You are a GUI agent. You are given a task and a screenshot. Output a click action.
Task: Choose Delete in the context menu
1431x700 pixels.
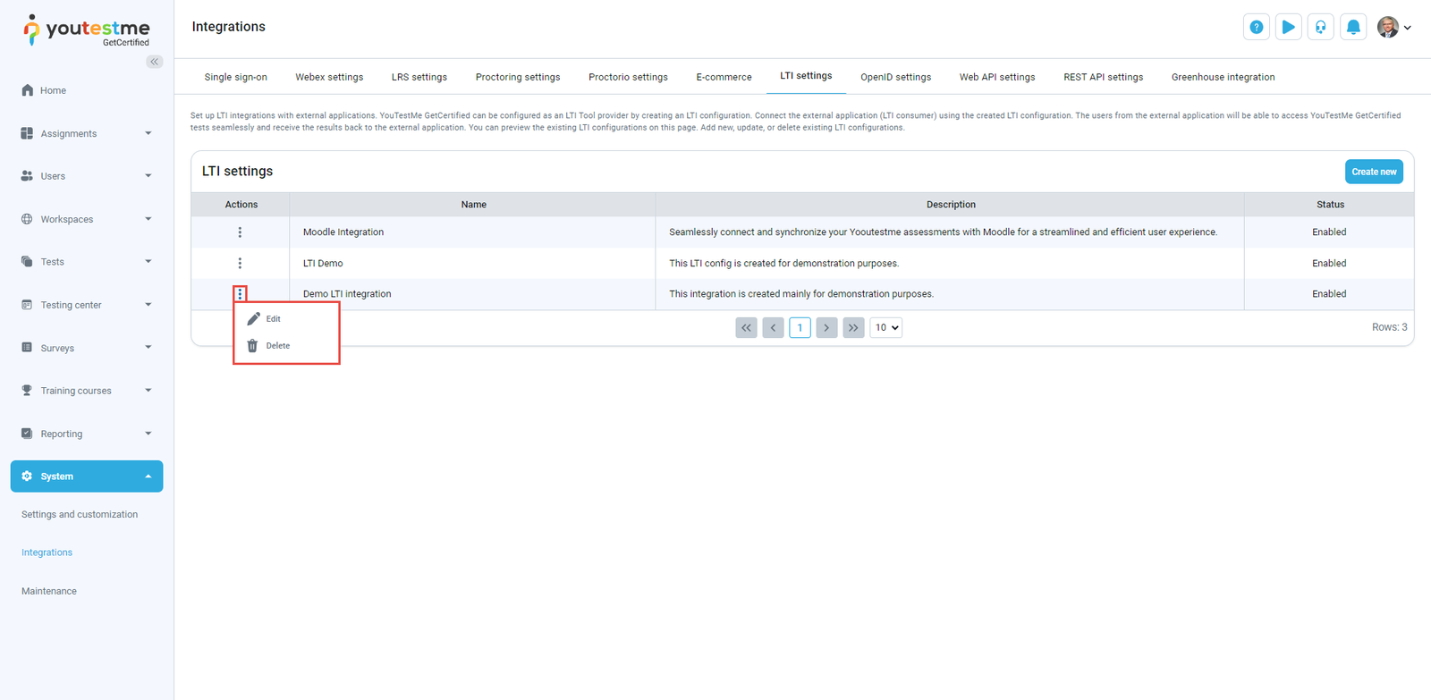point(277,346)
